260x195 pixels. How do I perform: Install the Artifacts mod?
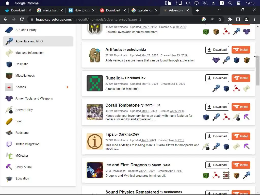tap(241, 50)
